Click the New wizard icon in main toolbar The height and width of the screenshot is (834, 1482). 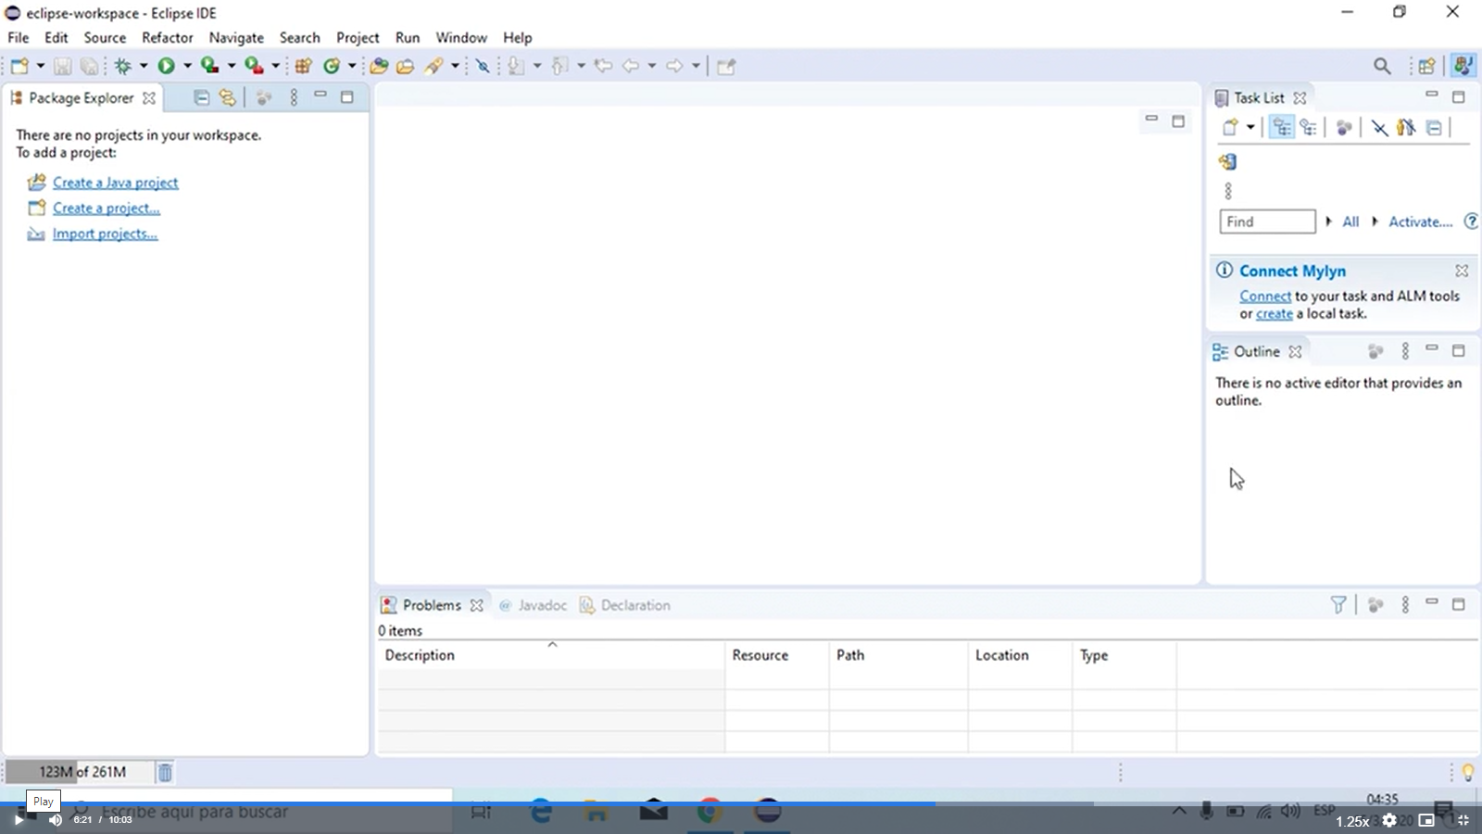tap(19, 66)
